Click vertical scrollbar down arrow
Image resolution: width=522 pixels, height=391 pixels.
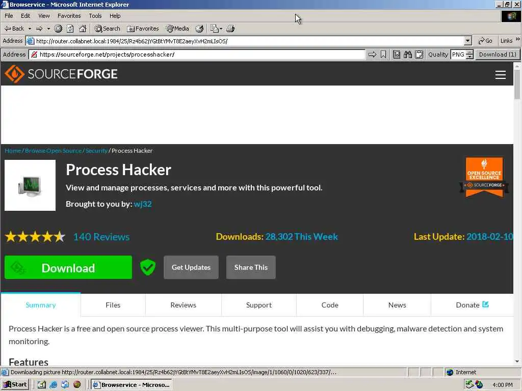click(x=517, y=361)
